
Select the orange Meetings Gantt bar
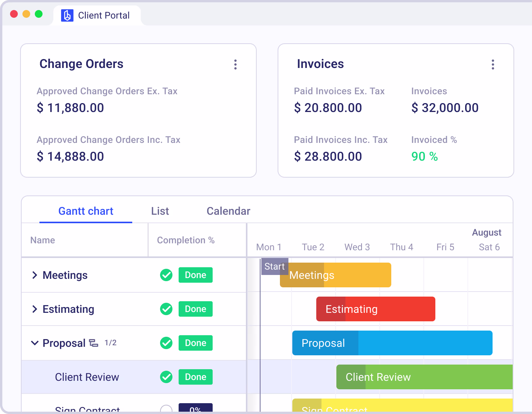click(x=336, y=275)
